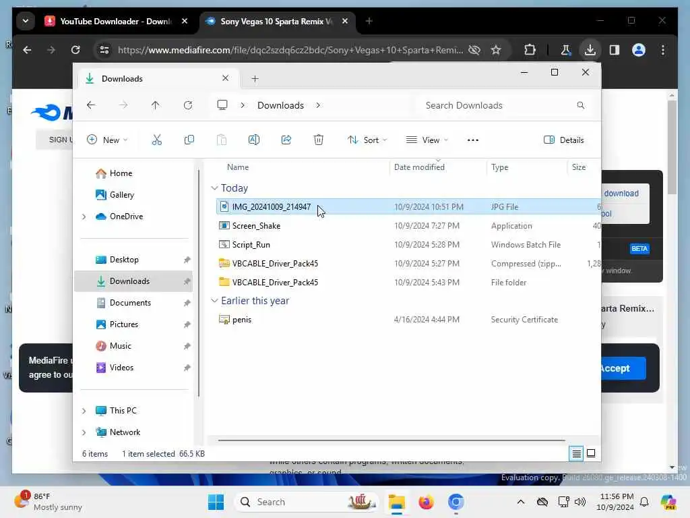Switch to the YouTube Downloader Chrome tab
690x518 pixels.
point(116,21)
